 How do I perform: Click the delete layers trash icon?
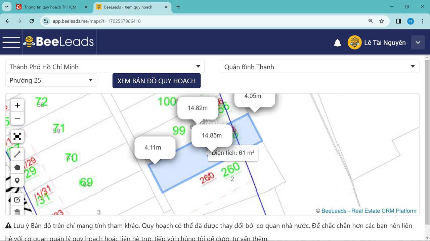pos(17,212)
